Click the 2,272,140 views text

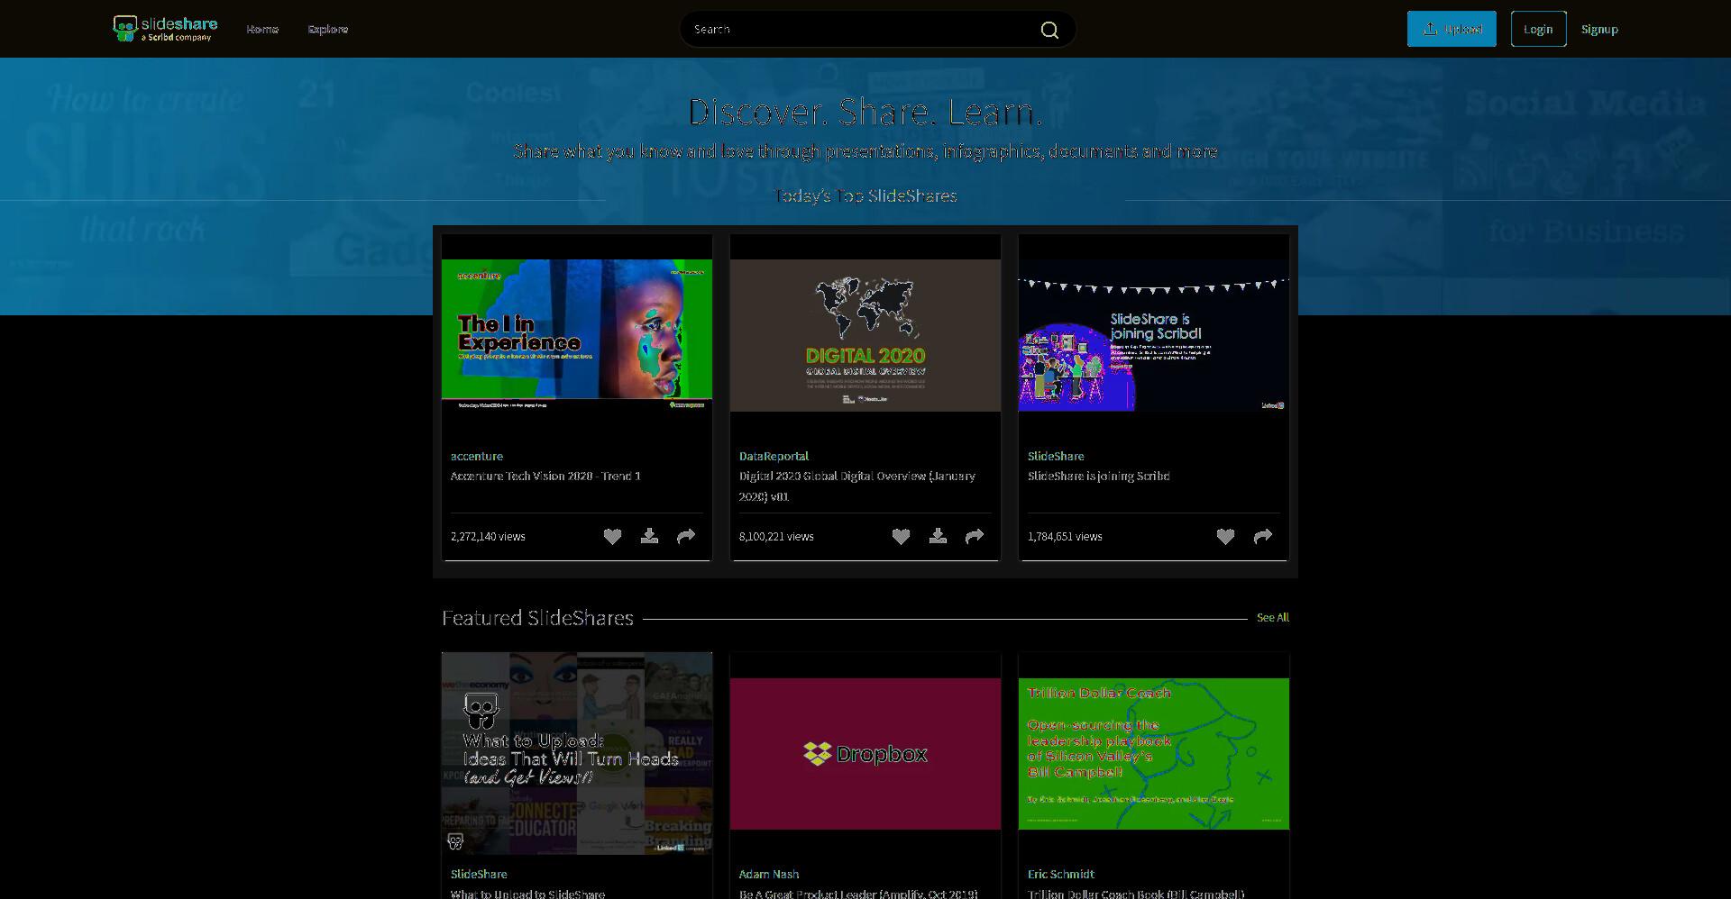pyautogui.click(x=488, y=536)
